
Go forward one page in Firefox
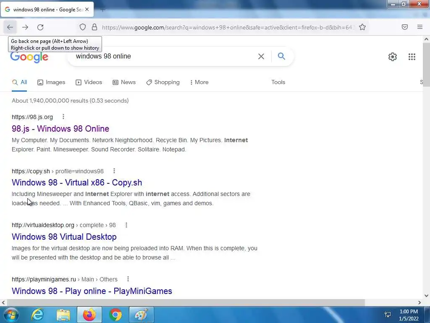[x=25, y=27]
